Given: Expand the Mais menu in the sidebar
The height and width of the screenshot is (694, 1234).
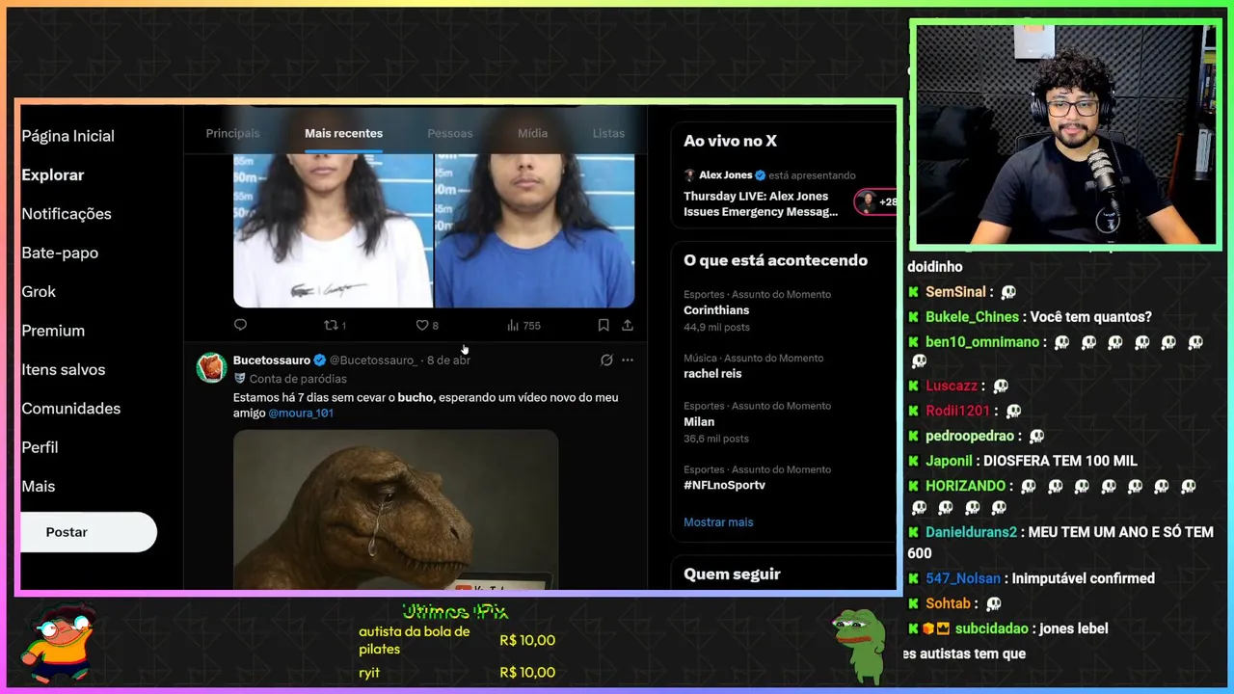Looking at the screenshot, I should click(x=39, y=487).
